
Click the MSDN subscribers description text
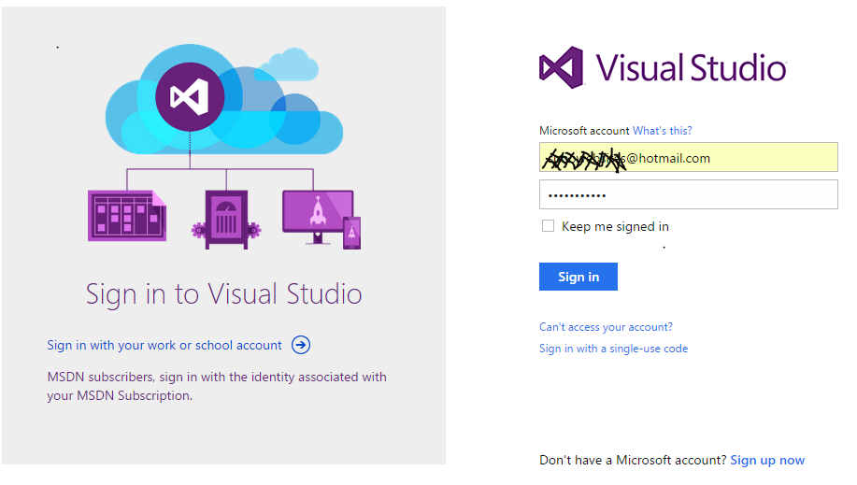217,386
